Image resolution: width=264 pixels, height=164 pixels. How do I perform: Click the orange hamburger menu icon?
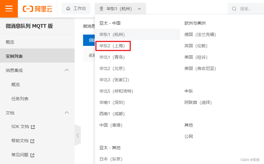point(9,8)
